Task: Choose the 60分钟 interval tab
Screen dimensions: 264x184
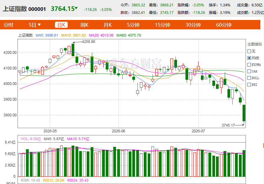Action: pyautogui.click(x=224, y=25)
